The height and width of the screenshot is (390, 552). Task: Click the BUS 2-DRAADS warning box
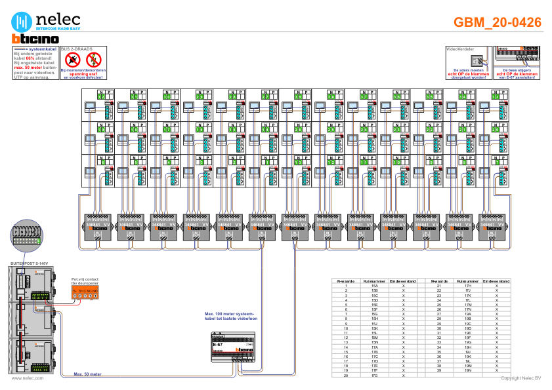point(83,63)
